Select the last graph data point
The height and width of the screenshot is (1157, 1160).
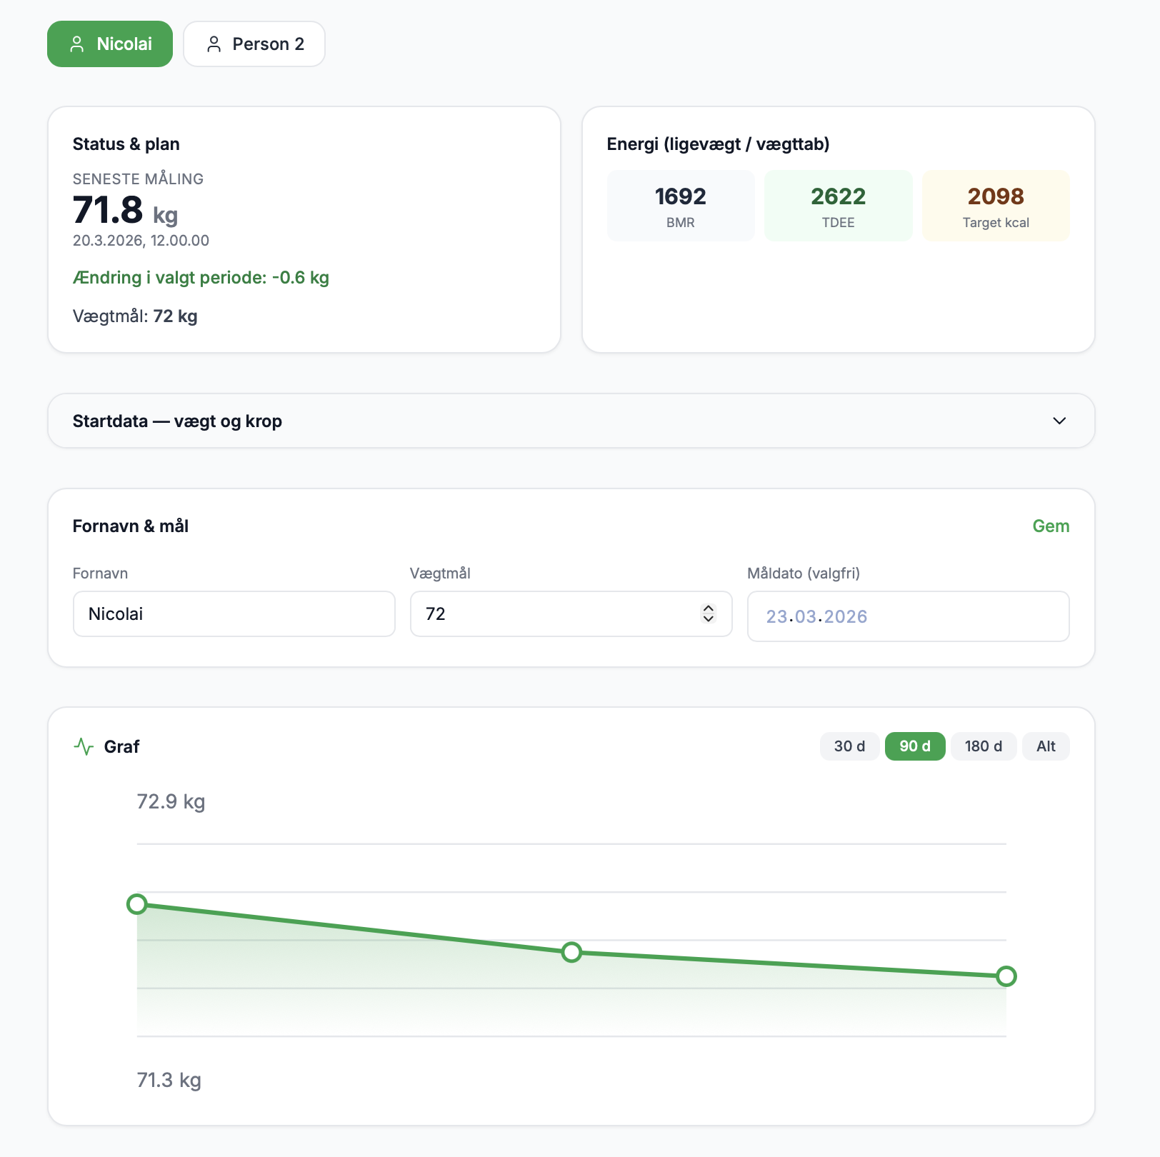1006,976
